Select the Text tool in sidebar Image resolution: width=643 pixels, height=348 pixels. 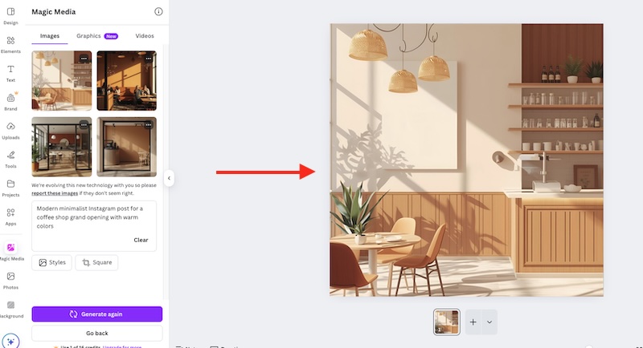point(10,69)
